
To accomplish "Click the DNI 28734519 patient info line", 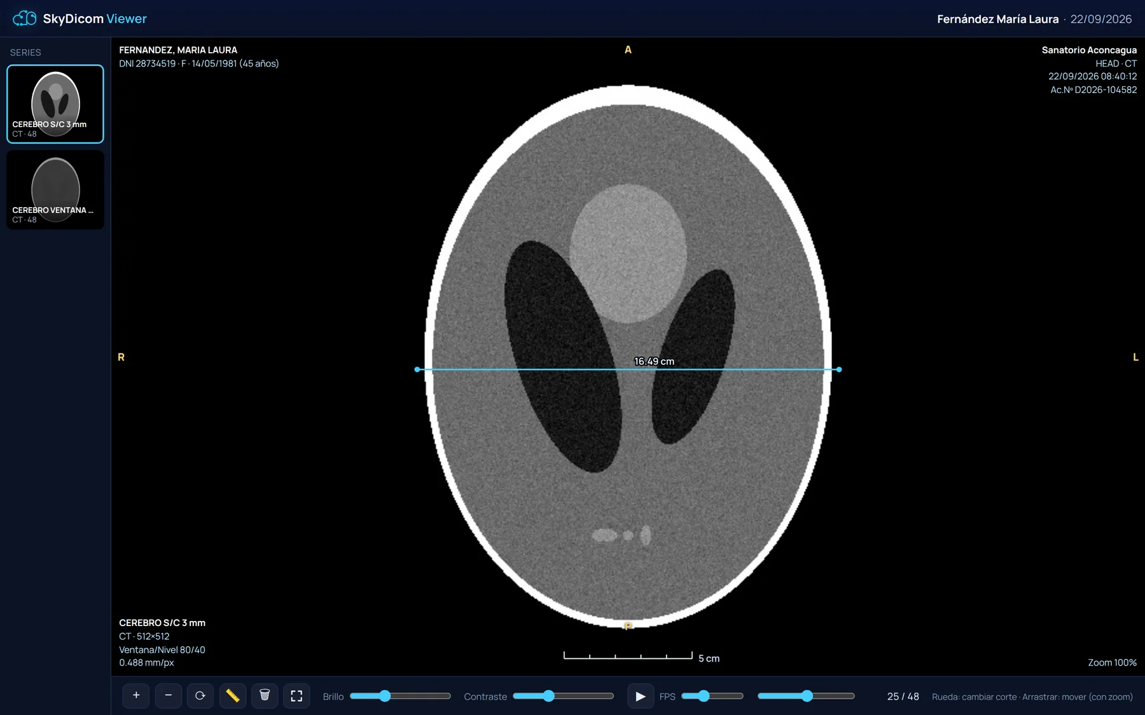I will pos(199,64).
